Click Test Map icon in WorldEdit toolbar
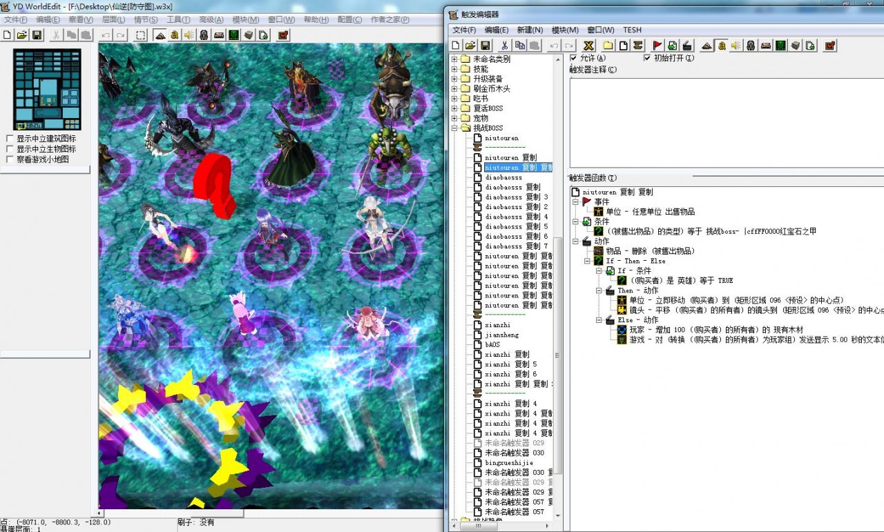884x532 pixels. [x=283, y=35]
